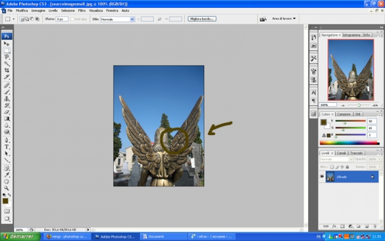Viewport: 385px width, 241px height.
Task: Open the demarrer Start button
Action: [20, 237]
